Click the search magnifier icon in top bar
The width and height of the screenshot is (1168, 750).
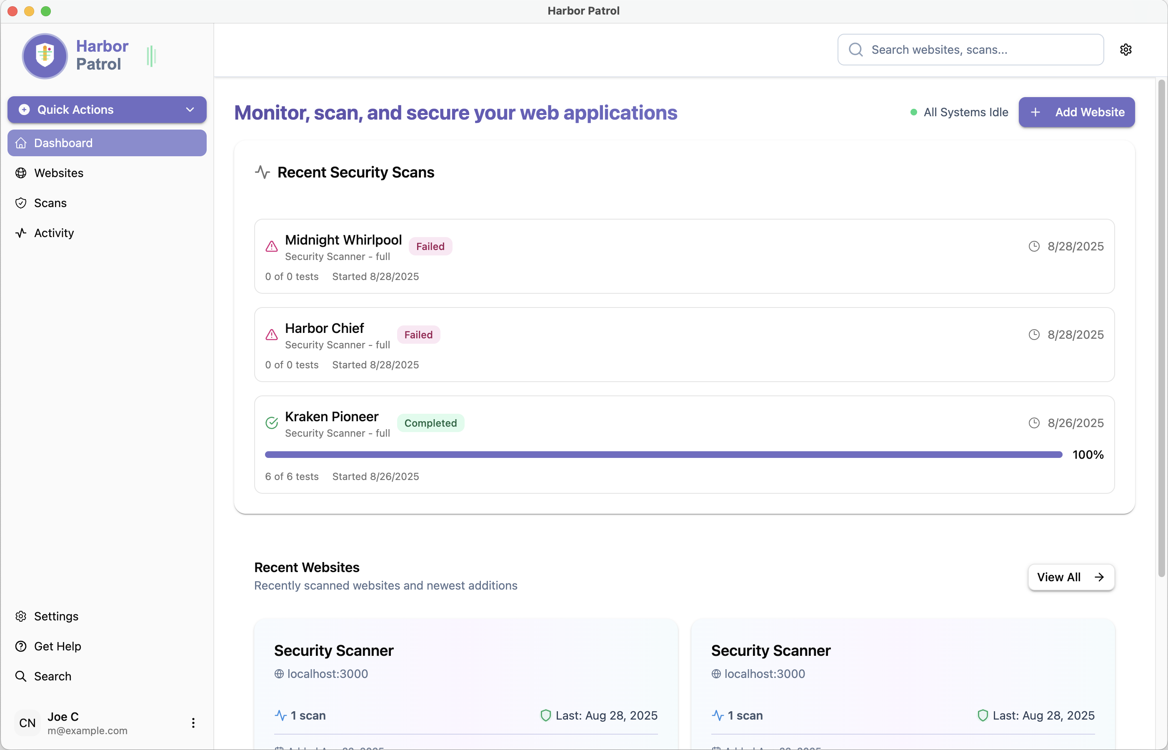(855, 50)
